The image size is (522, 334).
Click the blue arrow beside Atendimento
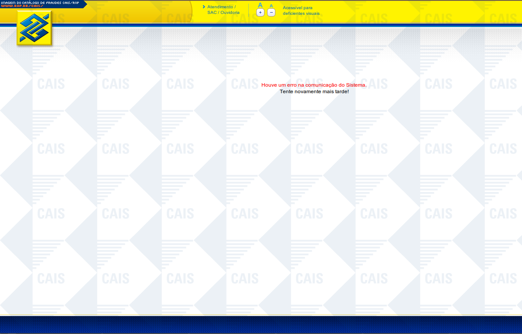(204, 7)
